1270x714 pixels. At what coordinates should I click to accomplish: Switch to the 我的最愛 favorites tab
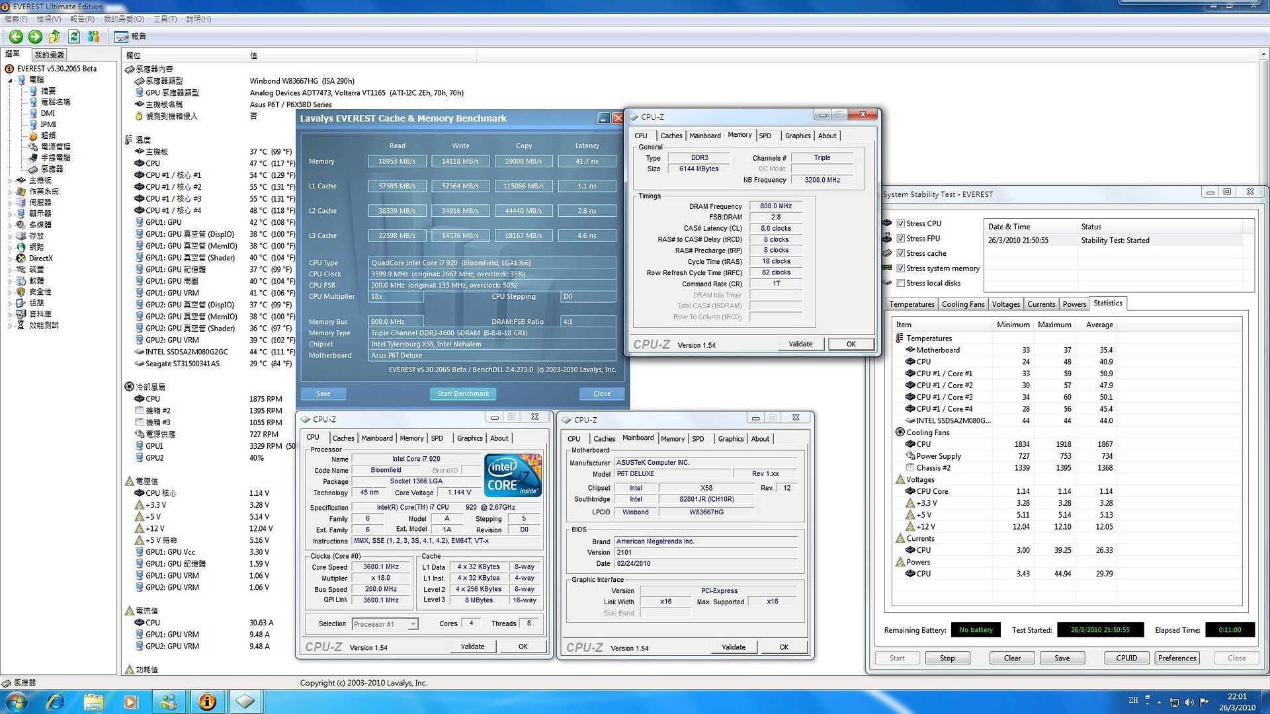(x=49, y=55)
